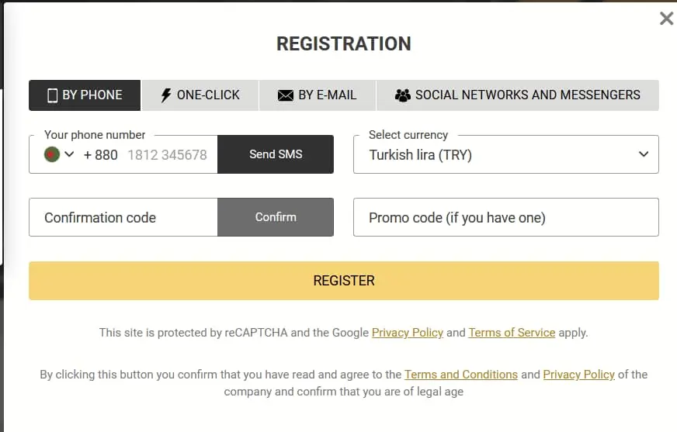
Task: Click the envelope icon for By E-mail
Action: (285, 95)
